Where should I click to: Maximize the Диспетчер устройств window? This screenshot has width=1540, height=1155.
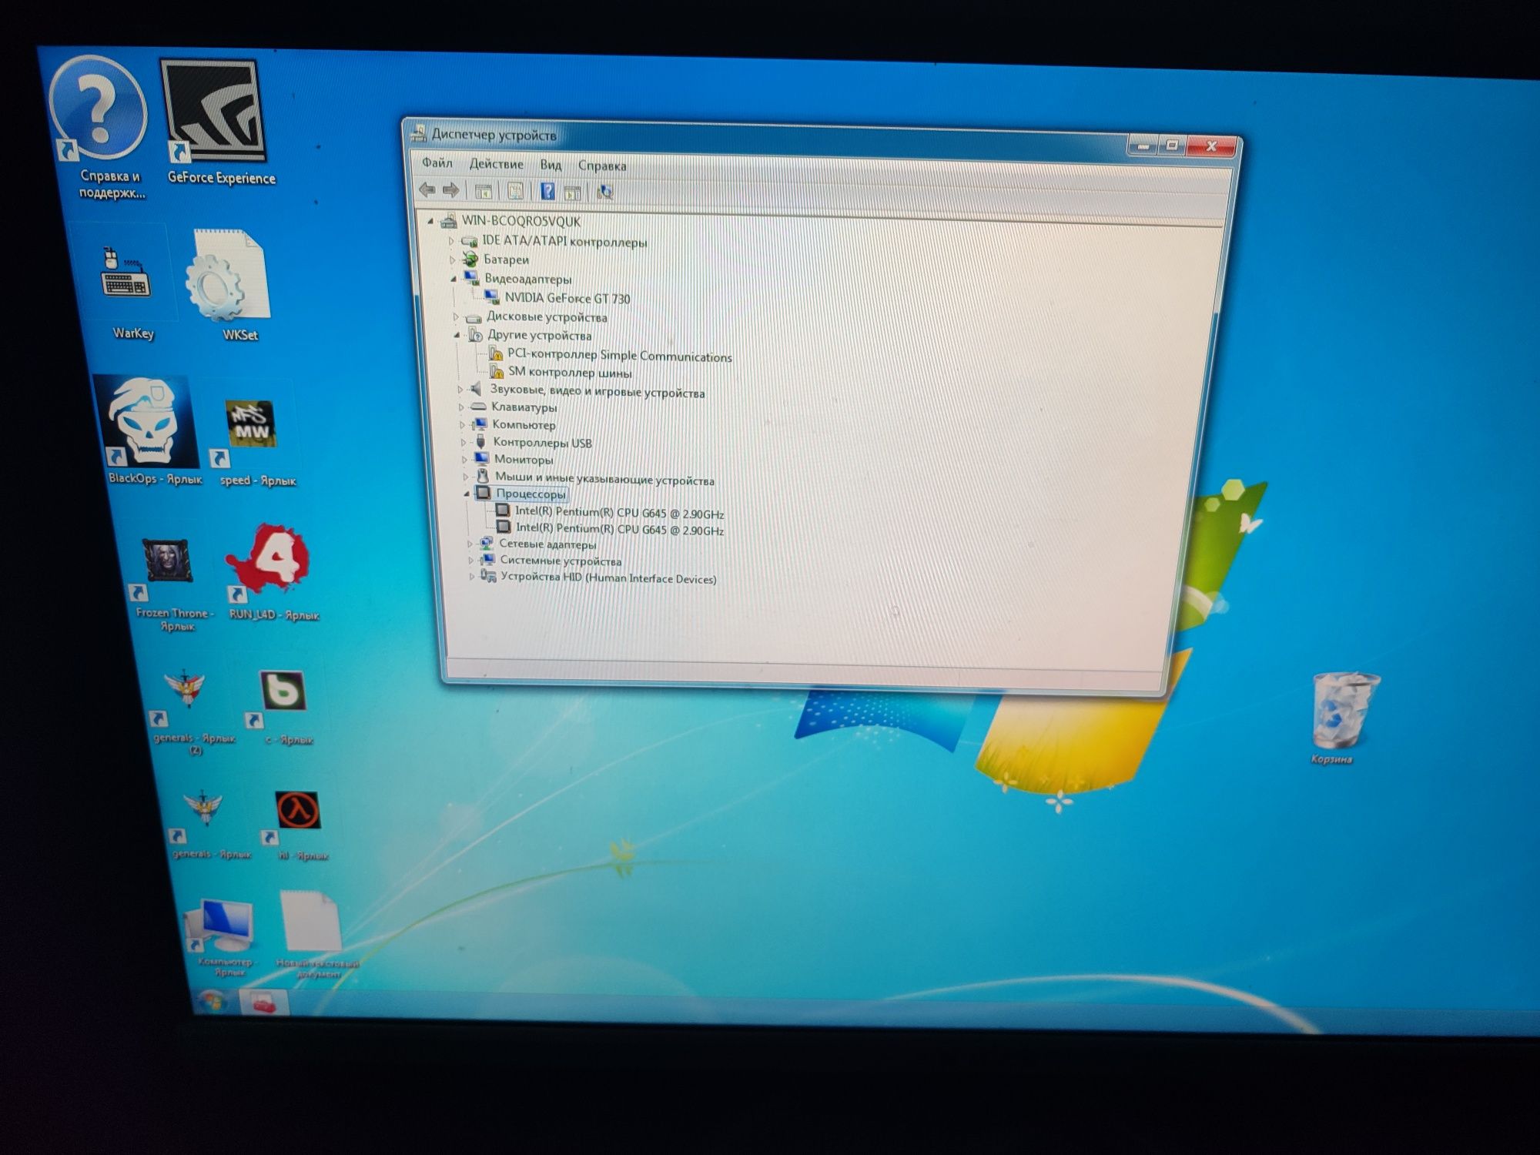click(x=1173, y=145)
